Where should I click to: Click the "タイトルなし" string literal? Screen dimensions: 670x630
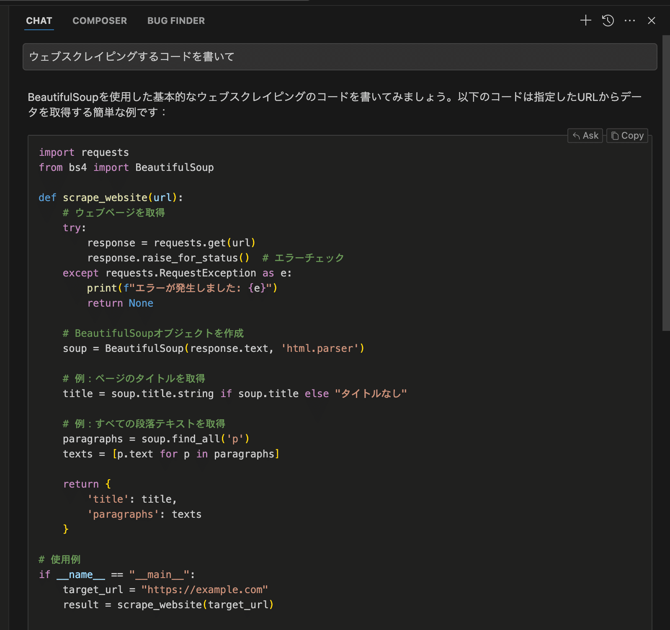point(371,394)
